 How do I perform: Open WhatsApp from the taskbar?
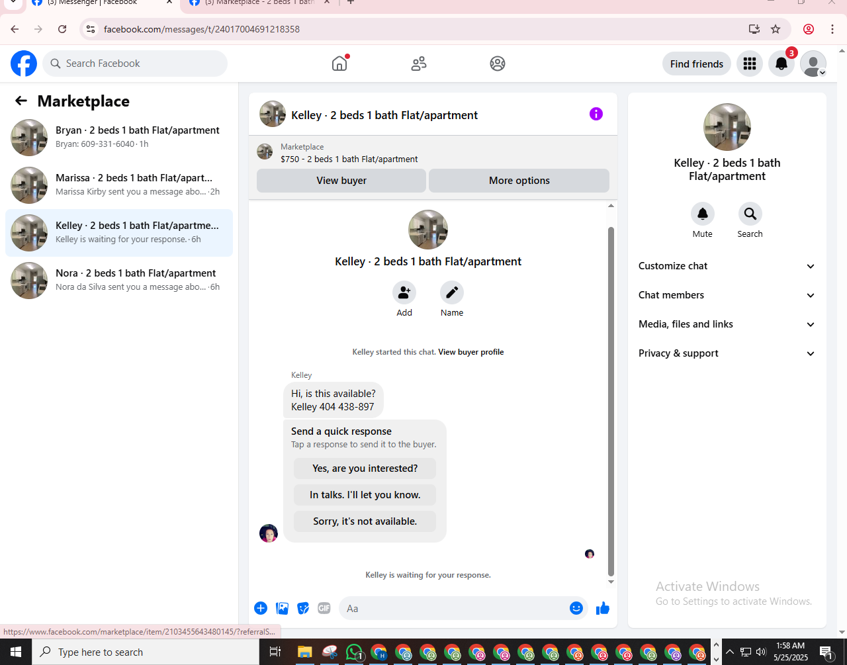tap(355, 652)
